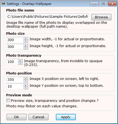Screen dimensions: 118x124
Task: Lower transparency value with down arrow
Action: [x=20, y=63]
